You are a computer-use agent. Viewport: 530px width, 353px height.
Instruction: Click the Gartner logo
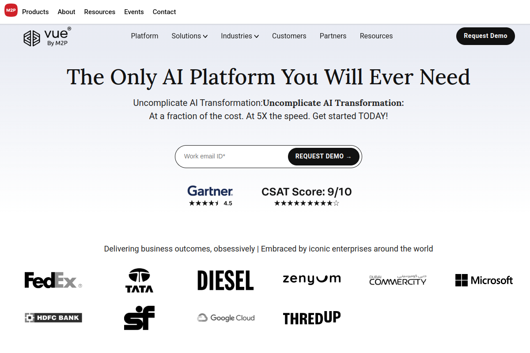pyautogui.click(x=210, y=191)
